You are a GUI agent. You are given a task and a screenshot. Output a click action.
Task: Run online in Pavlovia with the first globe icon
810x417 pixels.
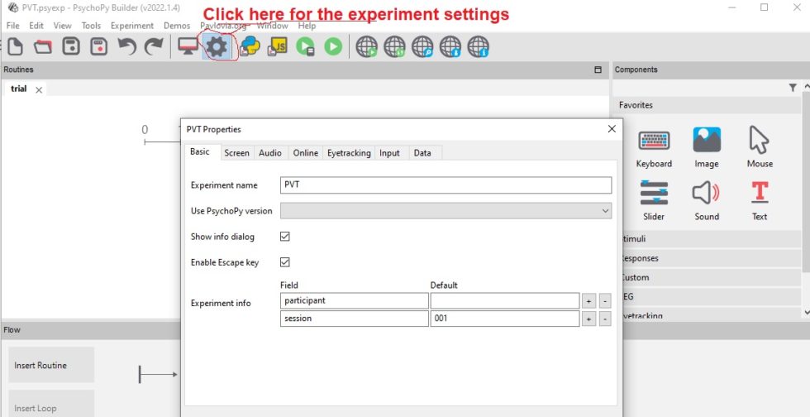point(367,46)
